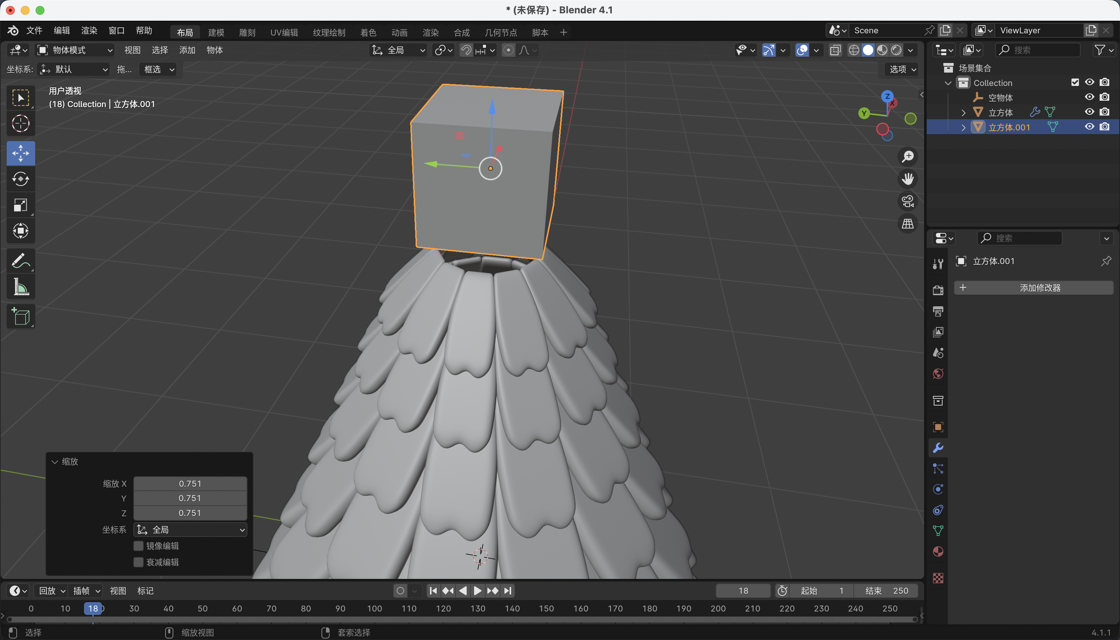
Task: Enable the 衰减编辑 checkbox
Action: pos(139,562)
